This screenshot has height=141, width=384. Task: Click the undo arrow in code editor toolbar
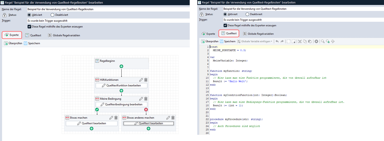277,42
